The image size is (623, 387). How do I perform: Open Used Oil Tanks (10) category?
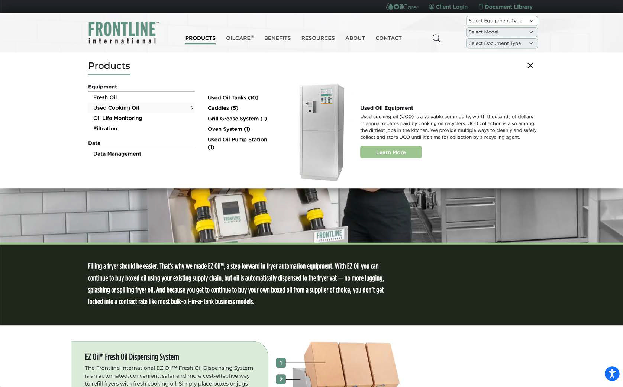coord(233,97)
